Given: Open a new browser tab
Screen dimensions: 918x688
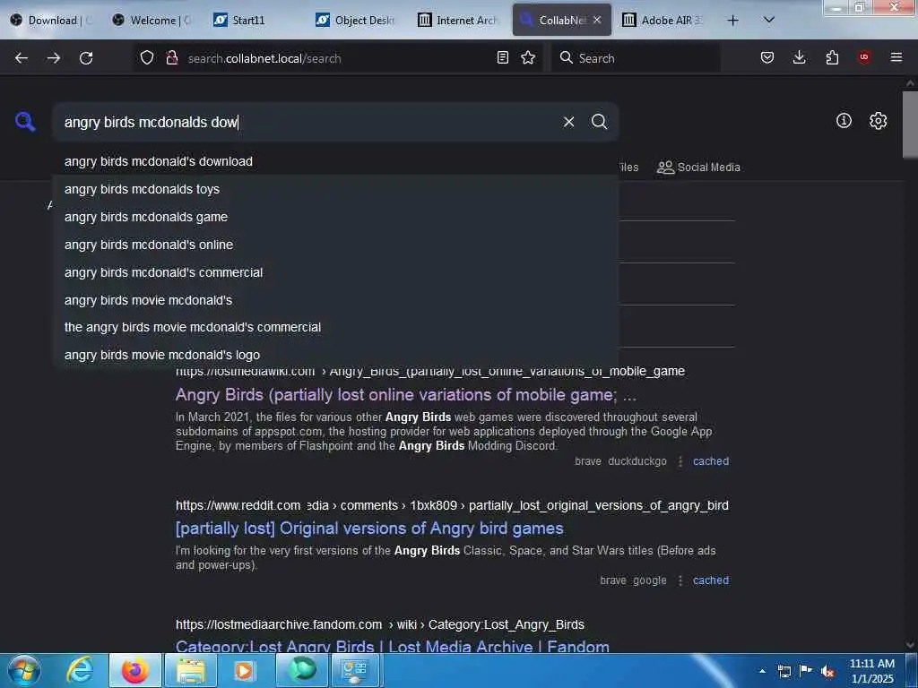Looking at the screenshot, I should (732, 21).
